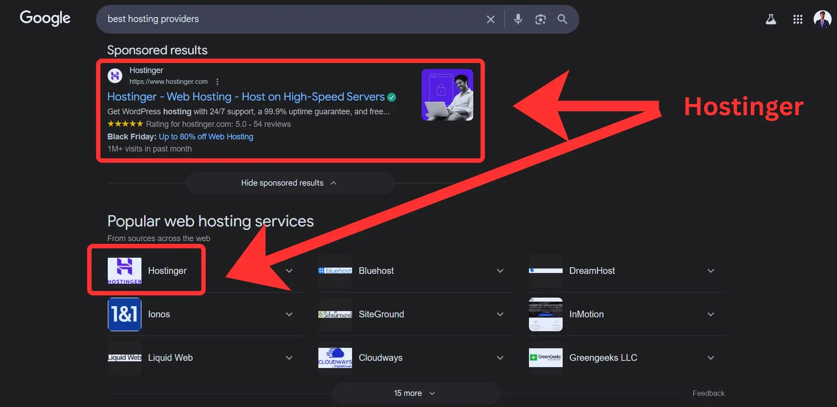Screen dimensions: 837x407
Task: Submit search with magnifying glass icon
Action: [x=562, y=19]
